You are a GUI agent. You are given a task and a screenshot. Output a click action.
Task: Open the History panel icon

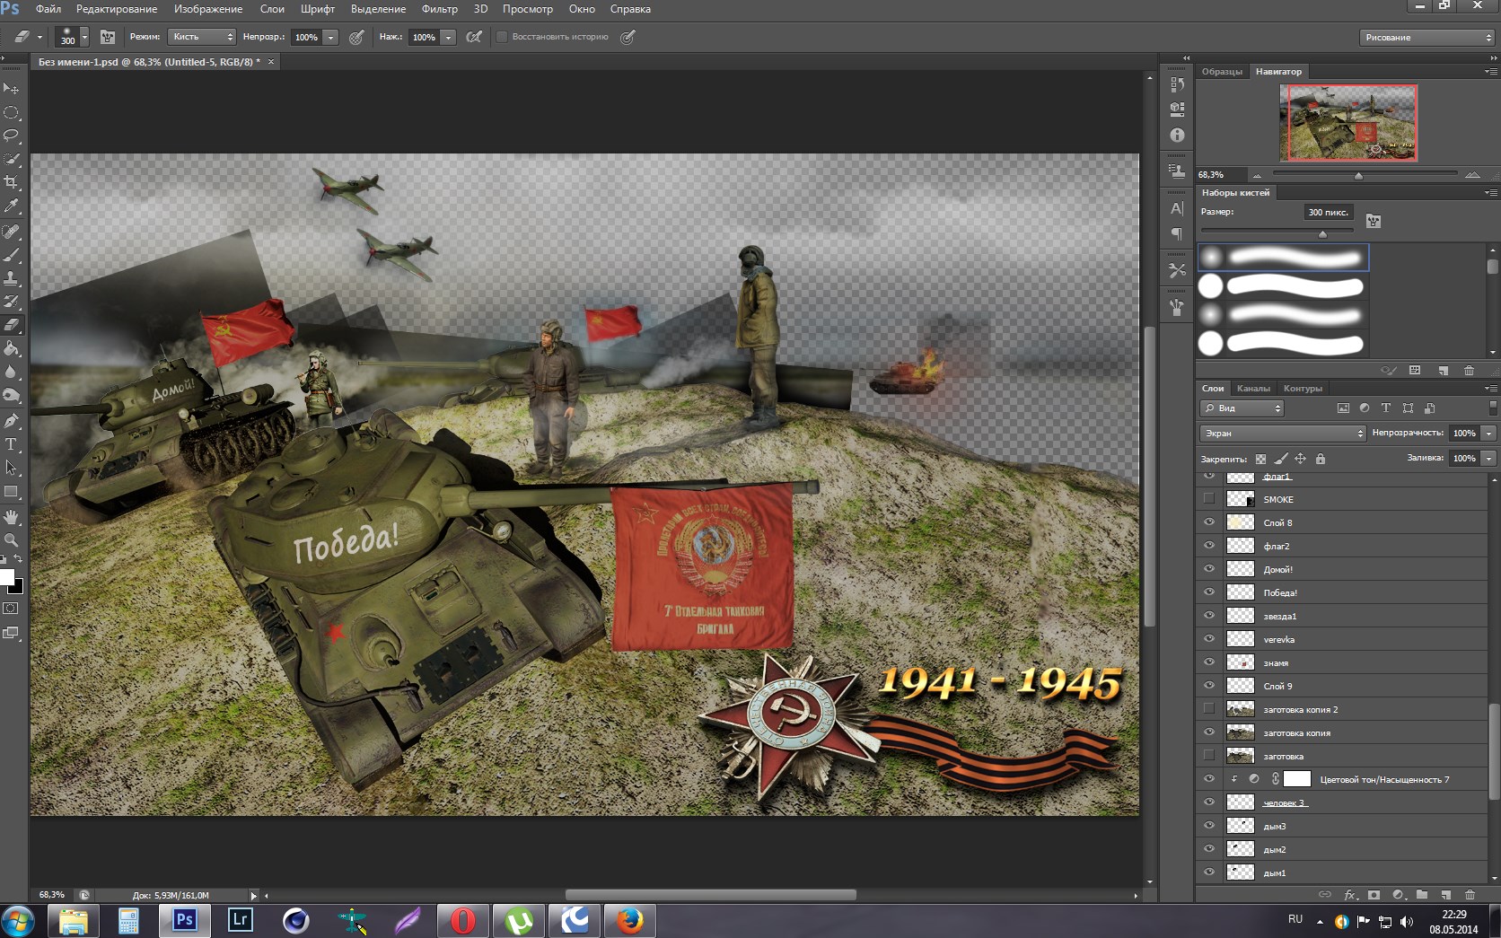click(x=1177, y=83)
